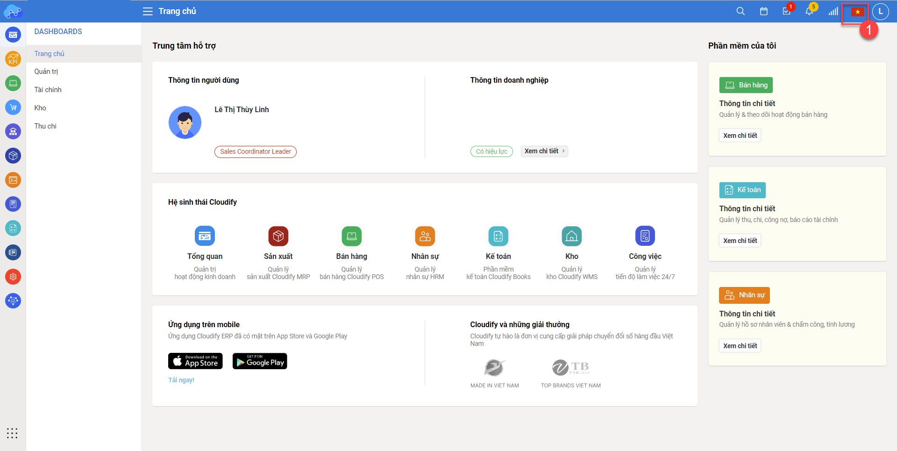Open the purple bank building sidebar icon

(13, 131)
